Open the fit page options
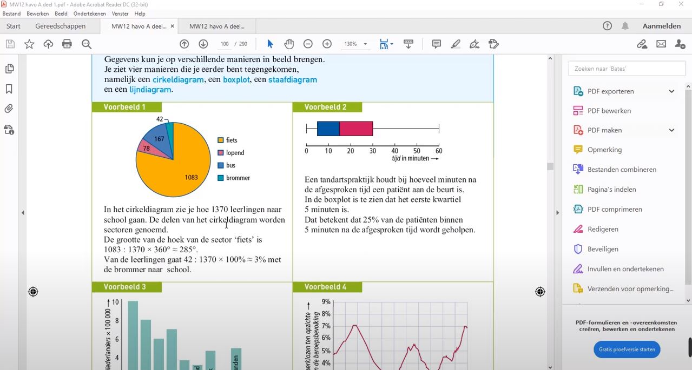 [386, 44]
